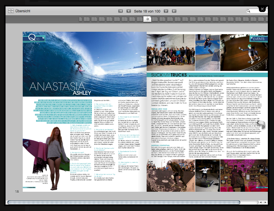The height and width of the screenshot is (211, 274).
Task: Go to the next page
Action: click(x=166, y=11)
